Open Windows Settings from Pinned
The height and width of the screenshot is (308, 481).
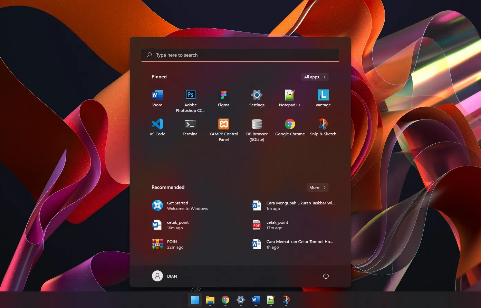point(257,98)
